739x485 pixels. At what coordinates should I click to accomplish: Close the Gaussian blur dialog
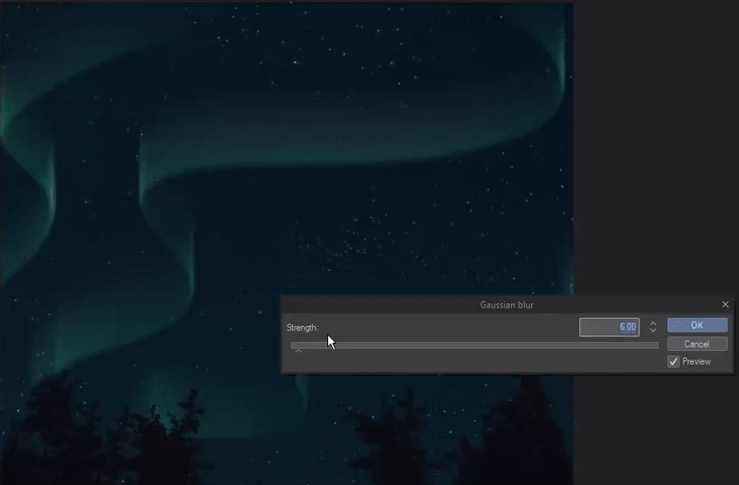(x=725, y=305)
